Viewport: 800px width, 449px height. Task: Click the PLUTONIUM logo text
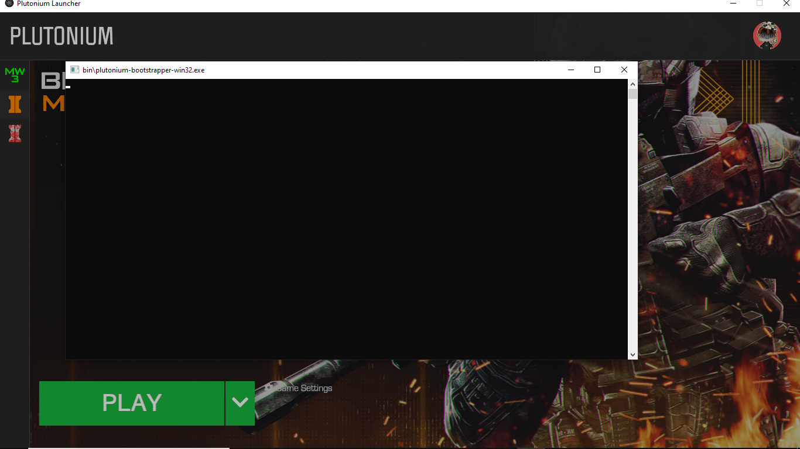click(x=61, y=36)
